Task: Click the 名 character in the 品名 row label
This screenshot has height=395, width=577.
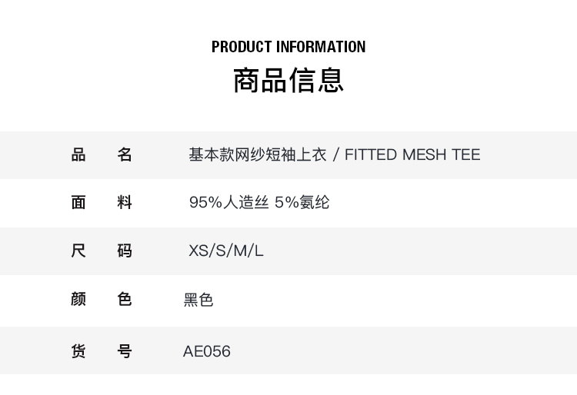Action: click(x=125, y=154)
